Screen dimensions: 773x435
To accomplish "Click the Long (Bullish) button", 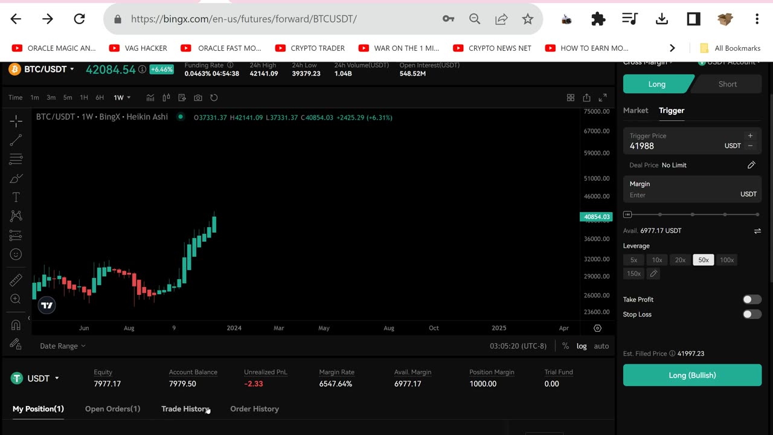I will pos(692,375).
